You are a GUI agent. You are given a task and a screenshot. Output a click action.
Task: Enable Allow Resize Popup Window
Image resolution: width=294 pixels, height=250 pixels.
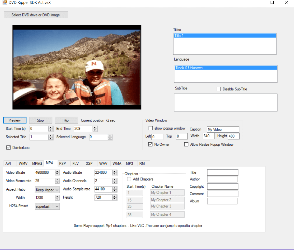186,144
